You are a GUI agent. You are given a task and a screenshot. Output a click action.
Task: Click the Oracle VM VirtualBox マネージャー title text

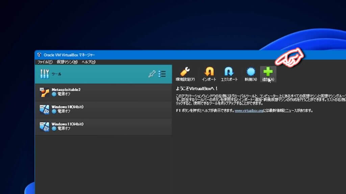pyautogui.click(x=69, y=55)
